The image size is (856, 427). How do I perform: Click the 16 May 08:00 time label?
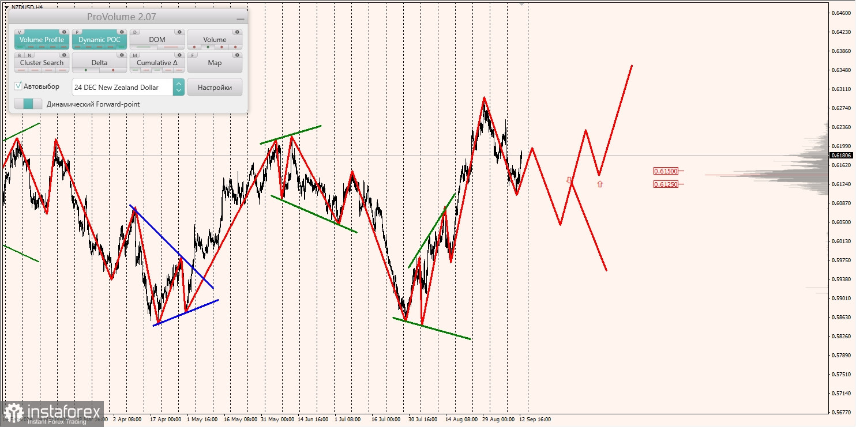coord(241,420)
